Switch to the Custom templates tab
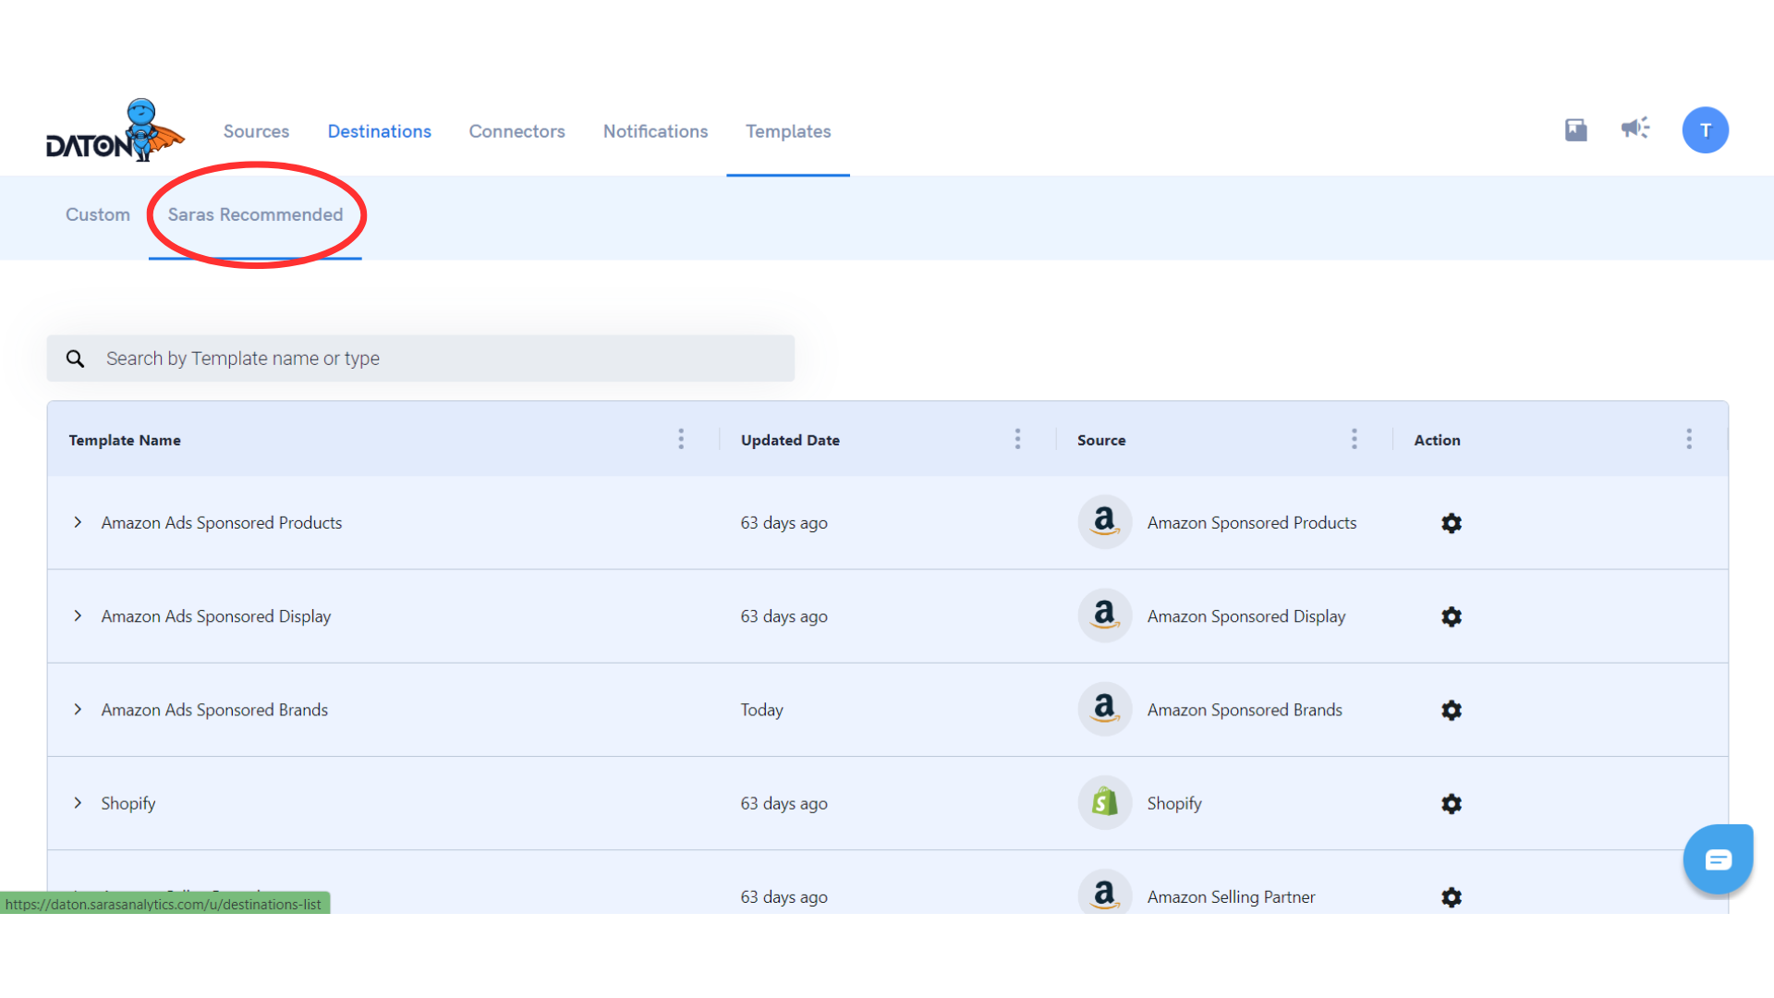1774x998 pixels. pos(98,214)
